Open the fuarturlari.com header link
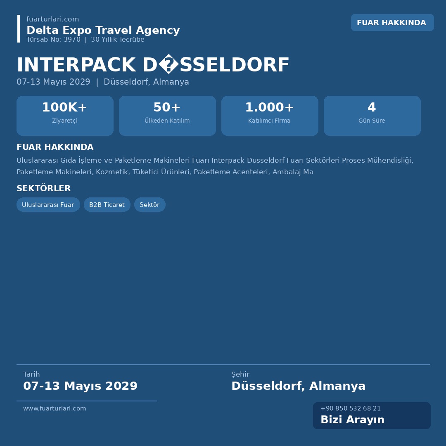This screenshot has width=446, height=446. point(52,19)
